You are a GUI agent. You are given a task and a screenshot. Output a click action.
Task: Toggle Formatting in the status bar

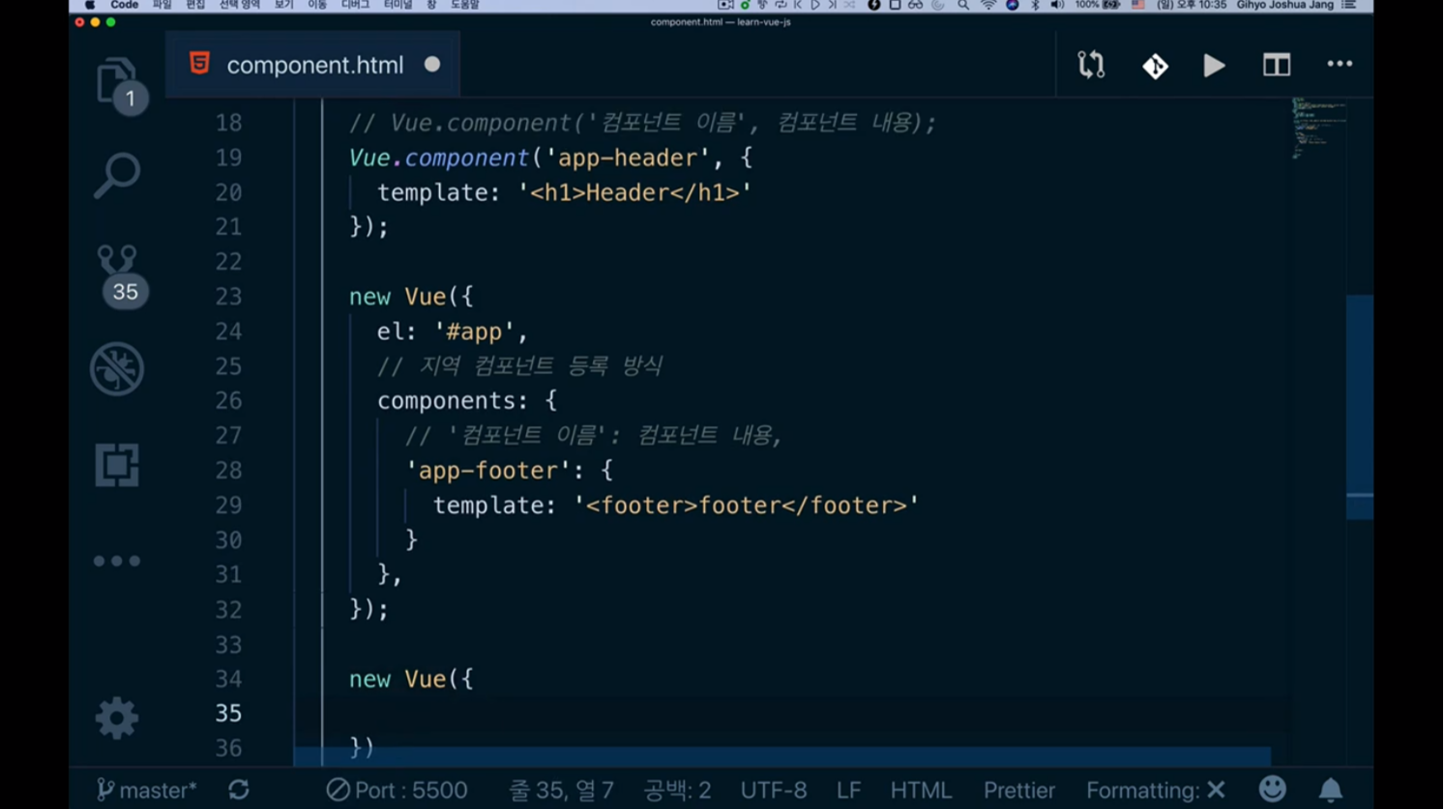click(x=1155, y=790)
